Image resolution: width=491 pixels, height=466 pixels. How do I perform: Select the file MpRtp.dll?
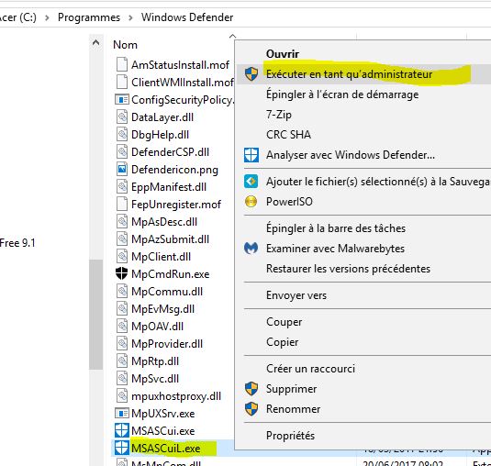[155, 361]
